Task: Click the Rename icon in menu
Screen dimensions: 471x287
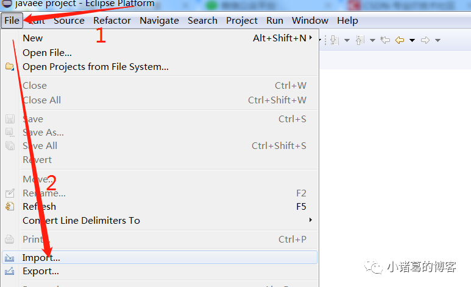Action: [10, 193]
